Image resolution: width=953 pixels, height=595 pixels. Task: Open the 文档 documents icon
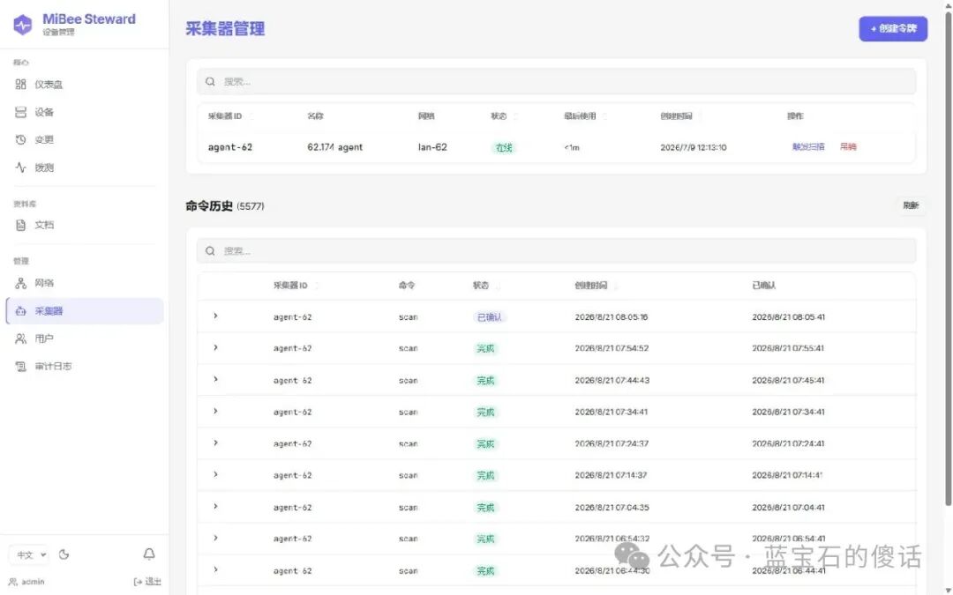pos(20,226)
